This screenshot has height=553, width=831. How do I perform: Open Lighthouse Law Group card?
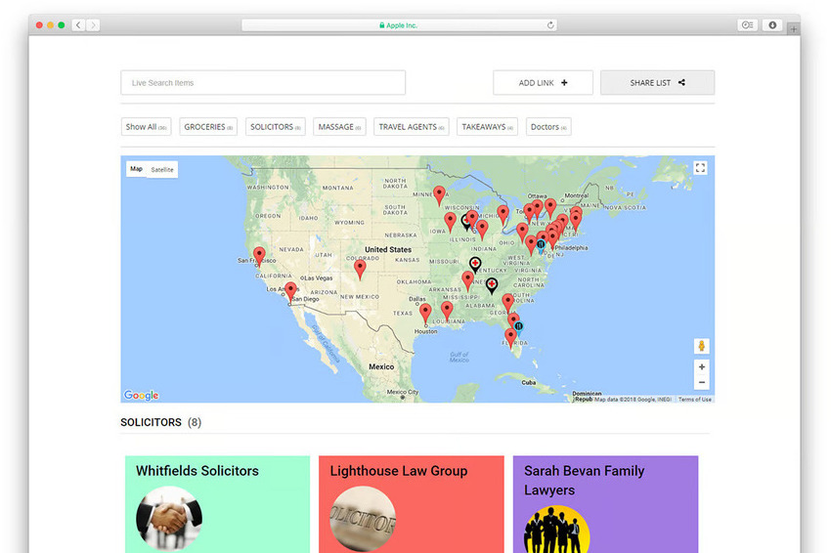[x=412, y=504]
